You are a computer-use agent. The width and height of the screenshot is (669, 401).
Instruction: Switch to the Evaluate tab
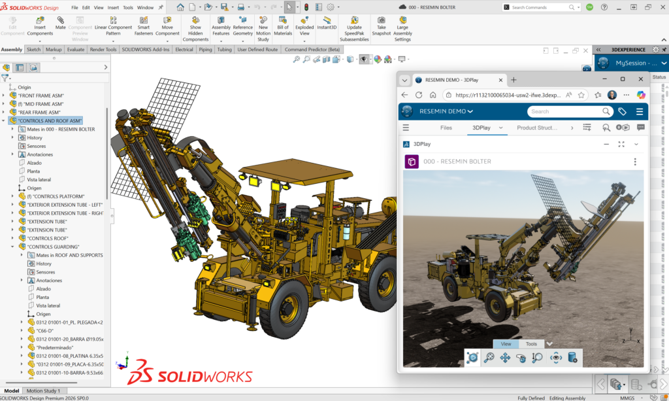tap(76, 50)
